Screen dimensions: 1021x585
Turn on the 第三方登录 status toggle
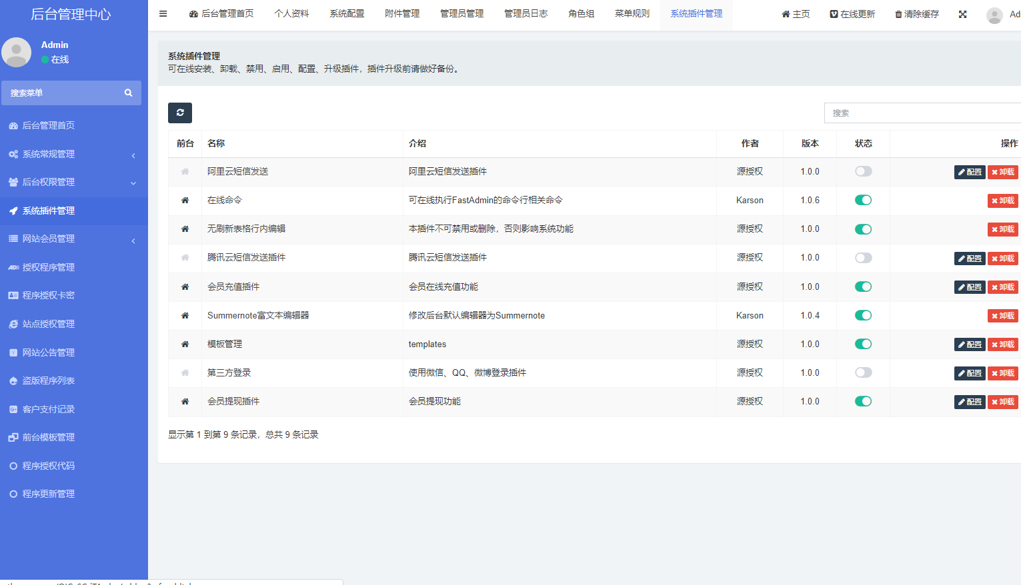(x=863, y=373)
